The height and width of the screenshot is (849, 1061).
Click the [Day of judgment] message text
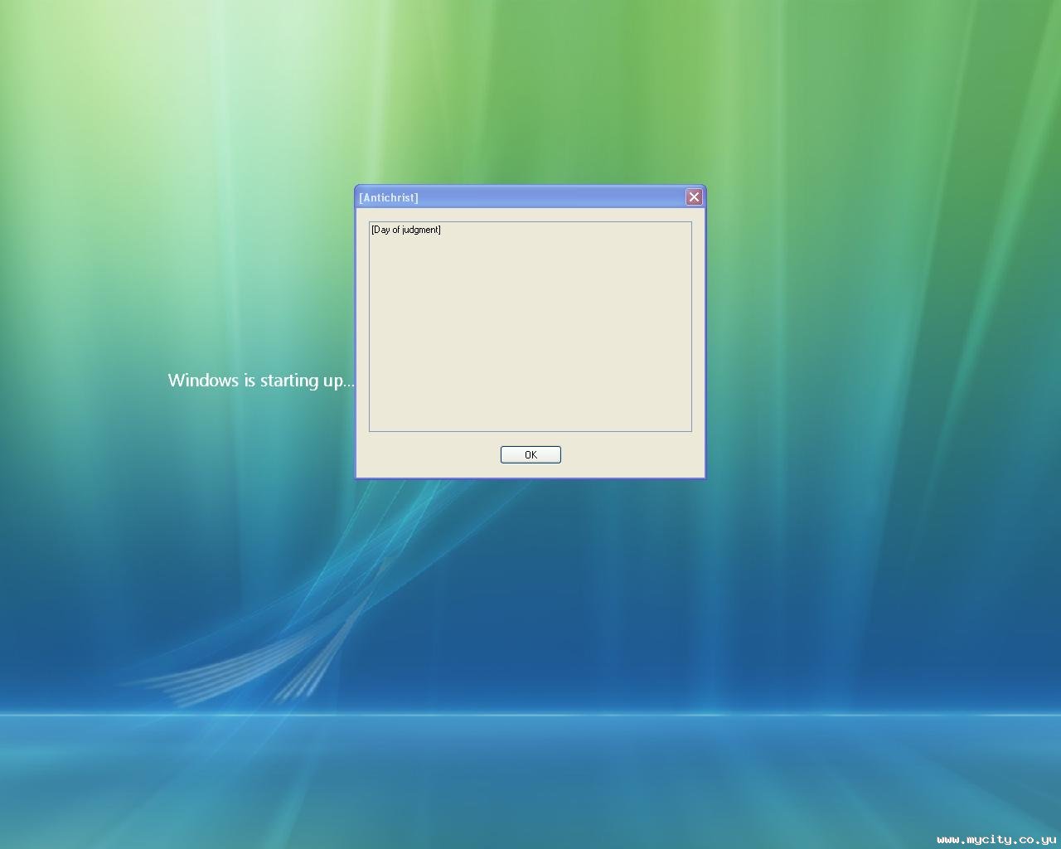406,230
